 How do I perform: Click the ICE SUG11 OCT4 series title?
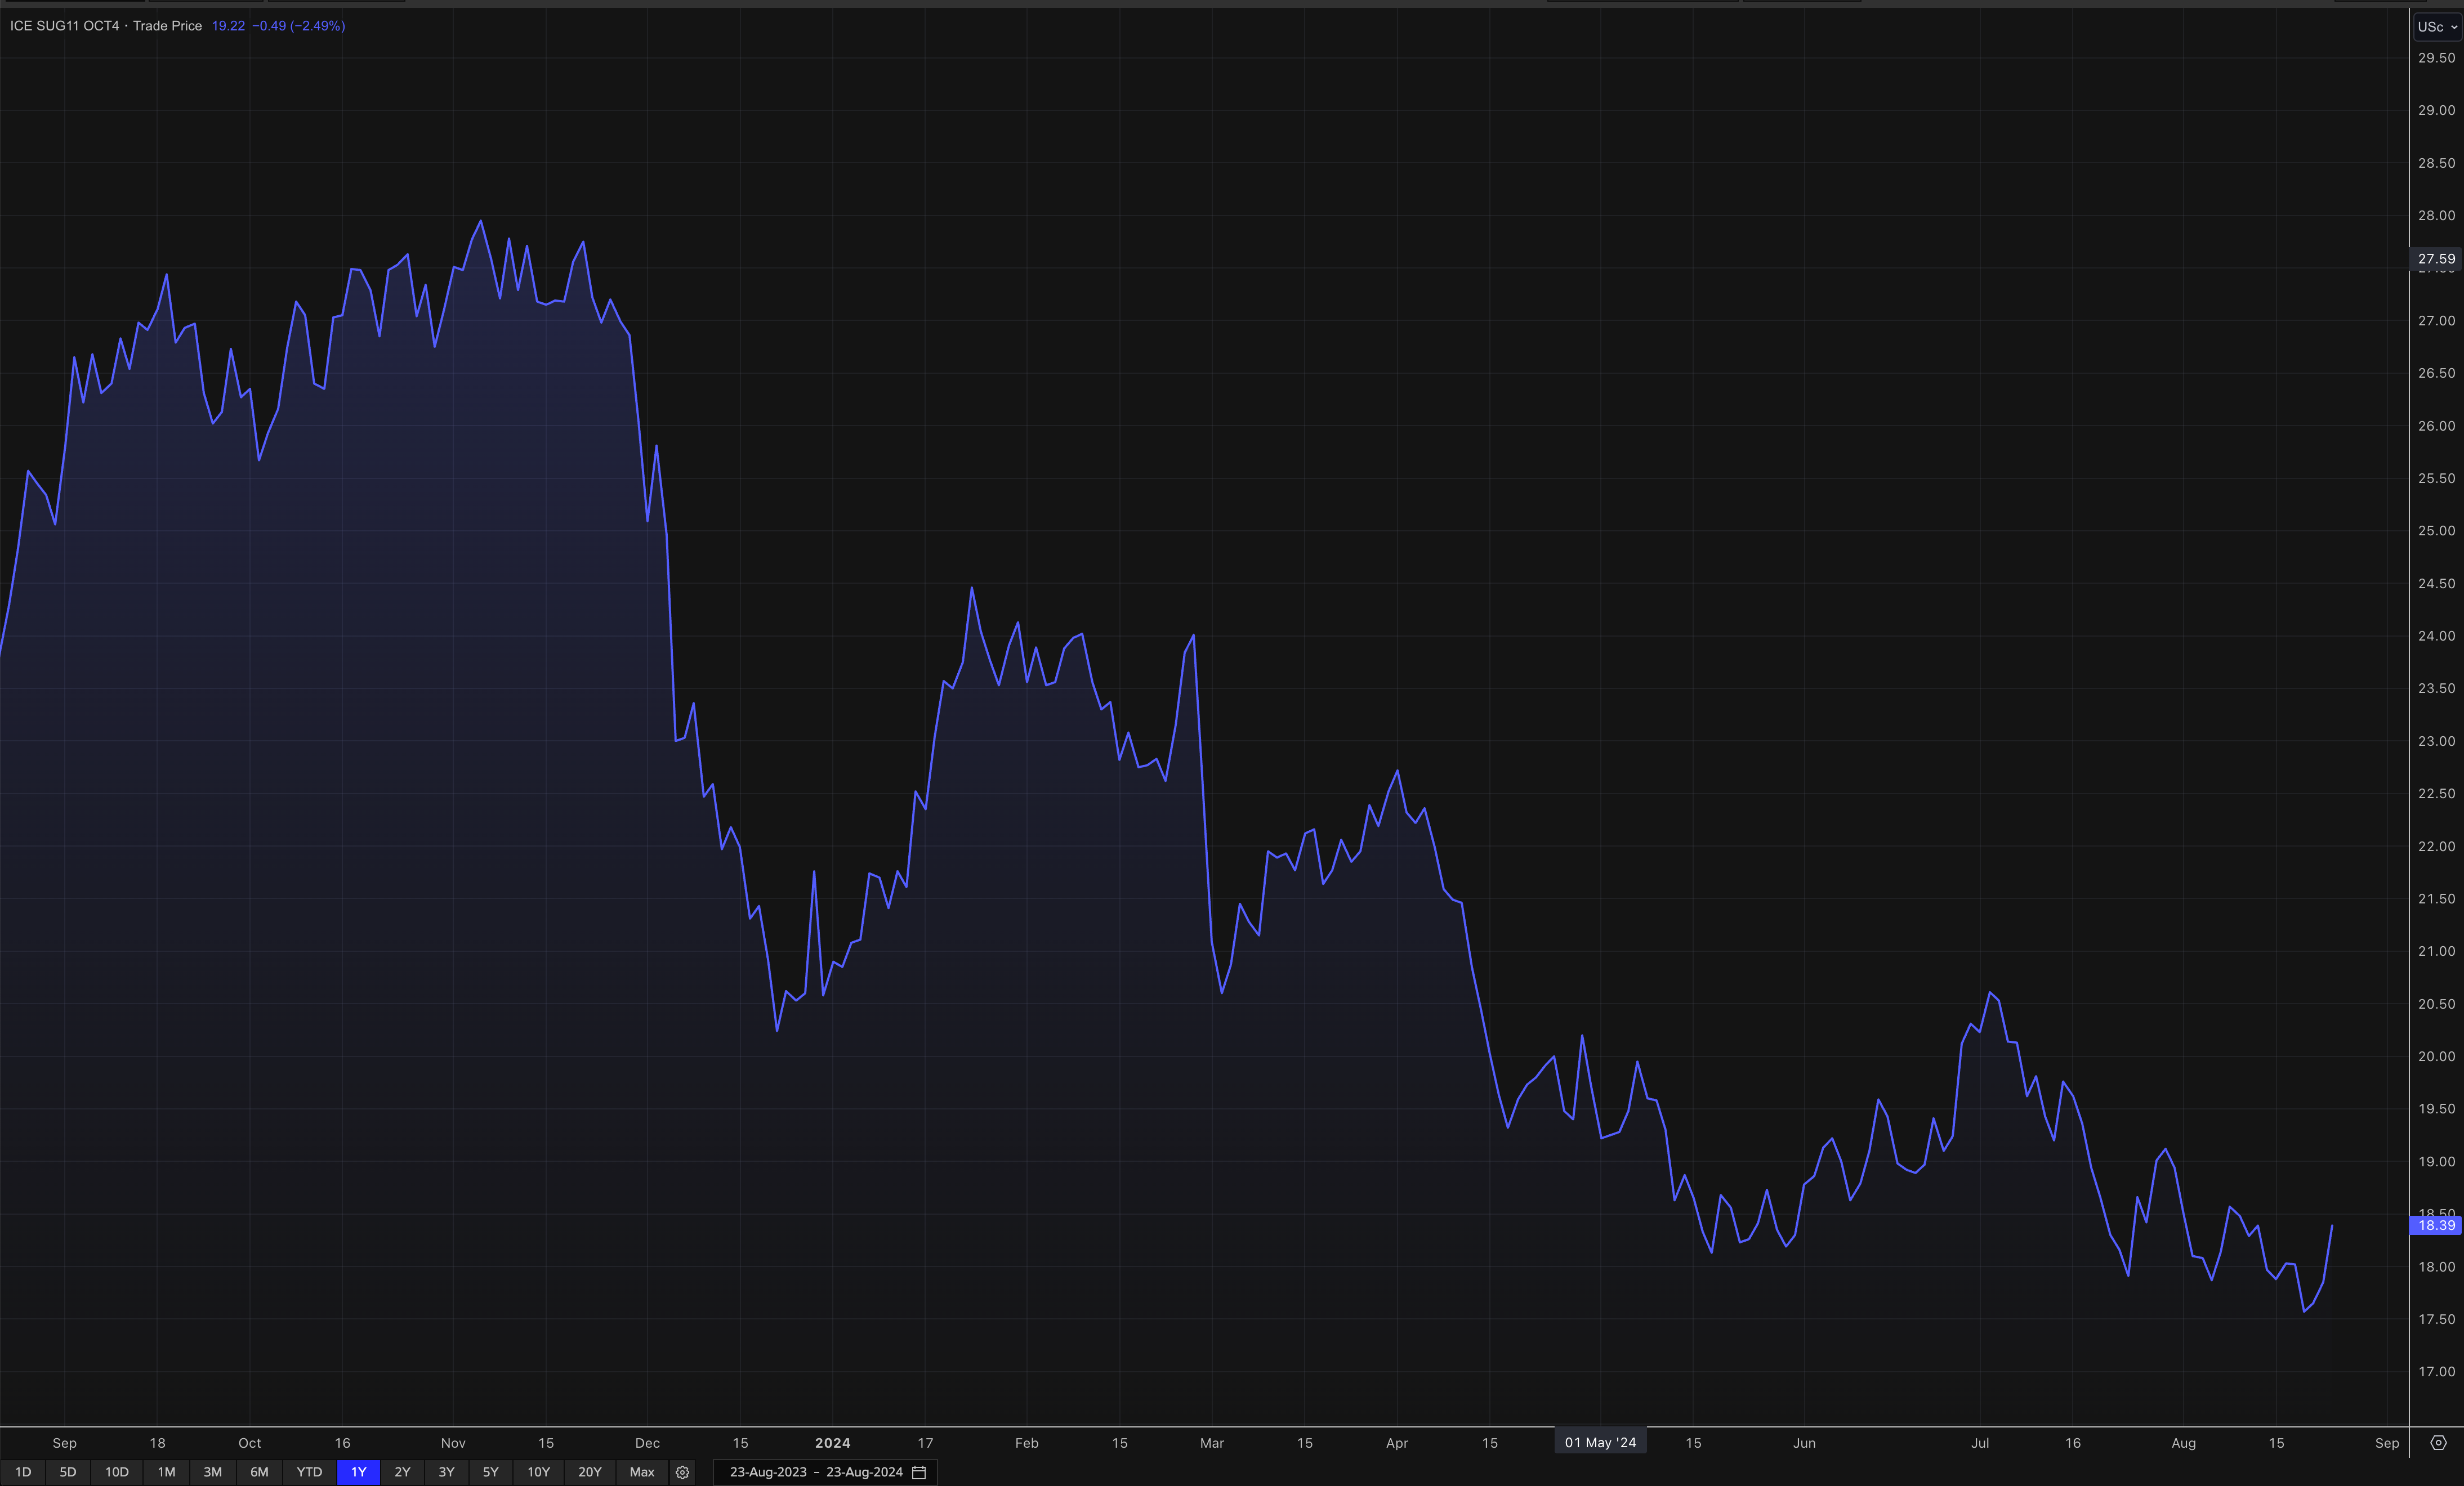click(x=64, y=26)
